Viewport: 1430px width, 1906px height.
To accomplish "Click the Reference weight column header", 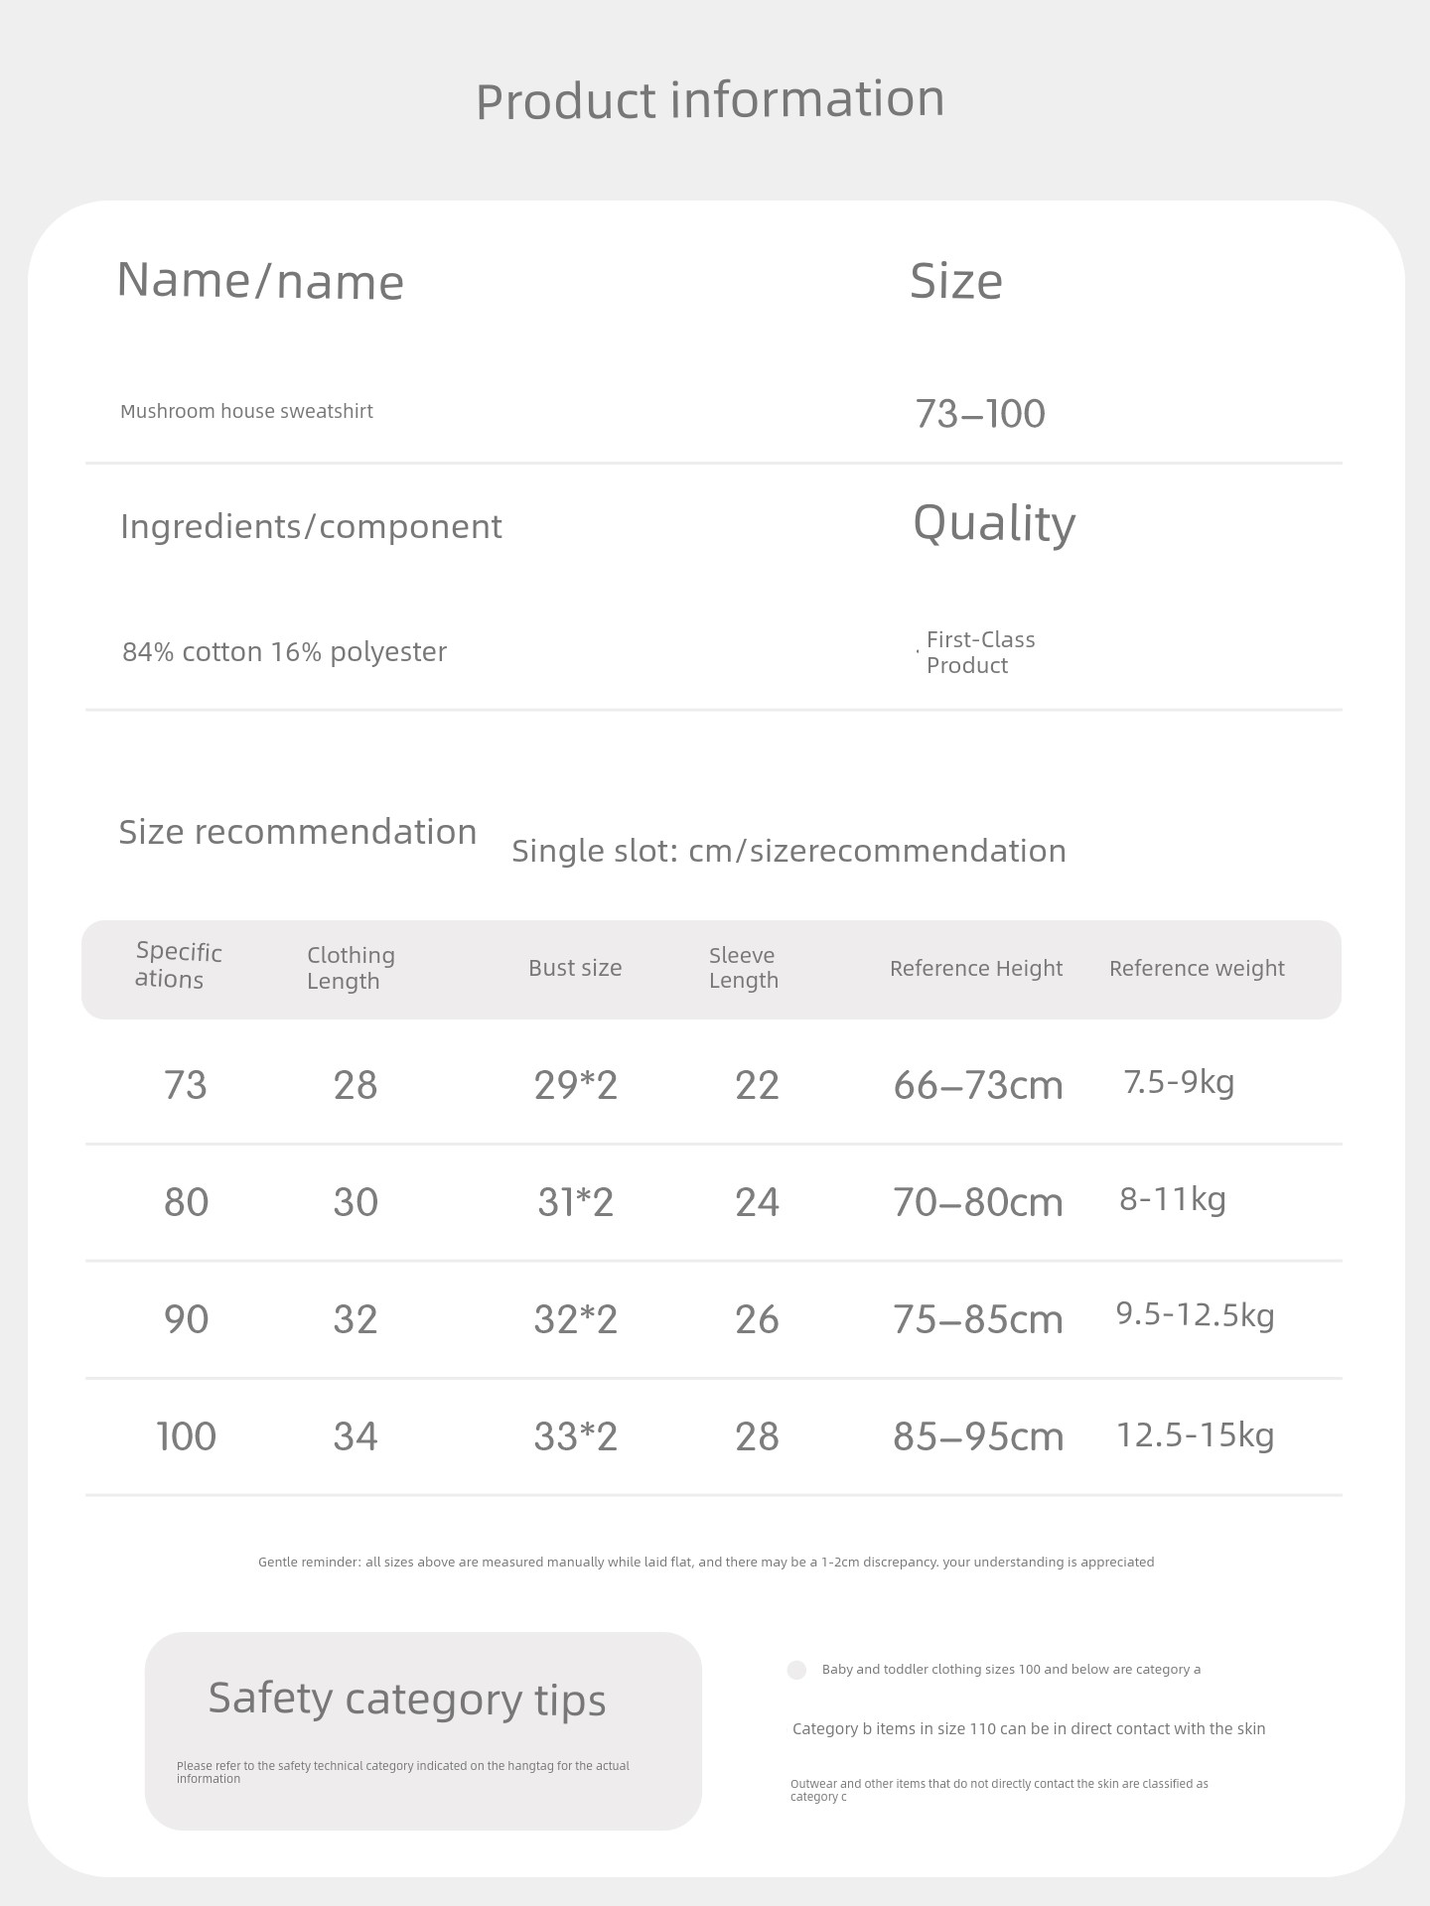I will pos(1197,968).
